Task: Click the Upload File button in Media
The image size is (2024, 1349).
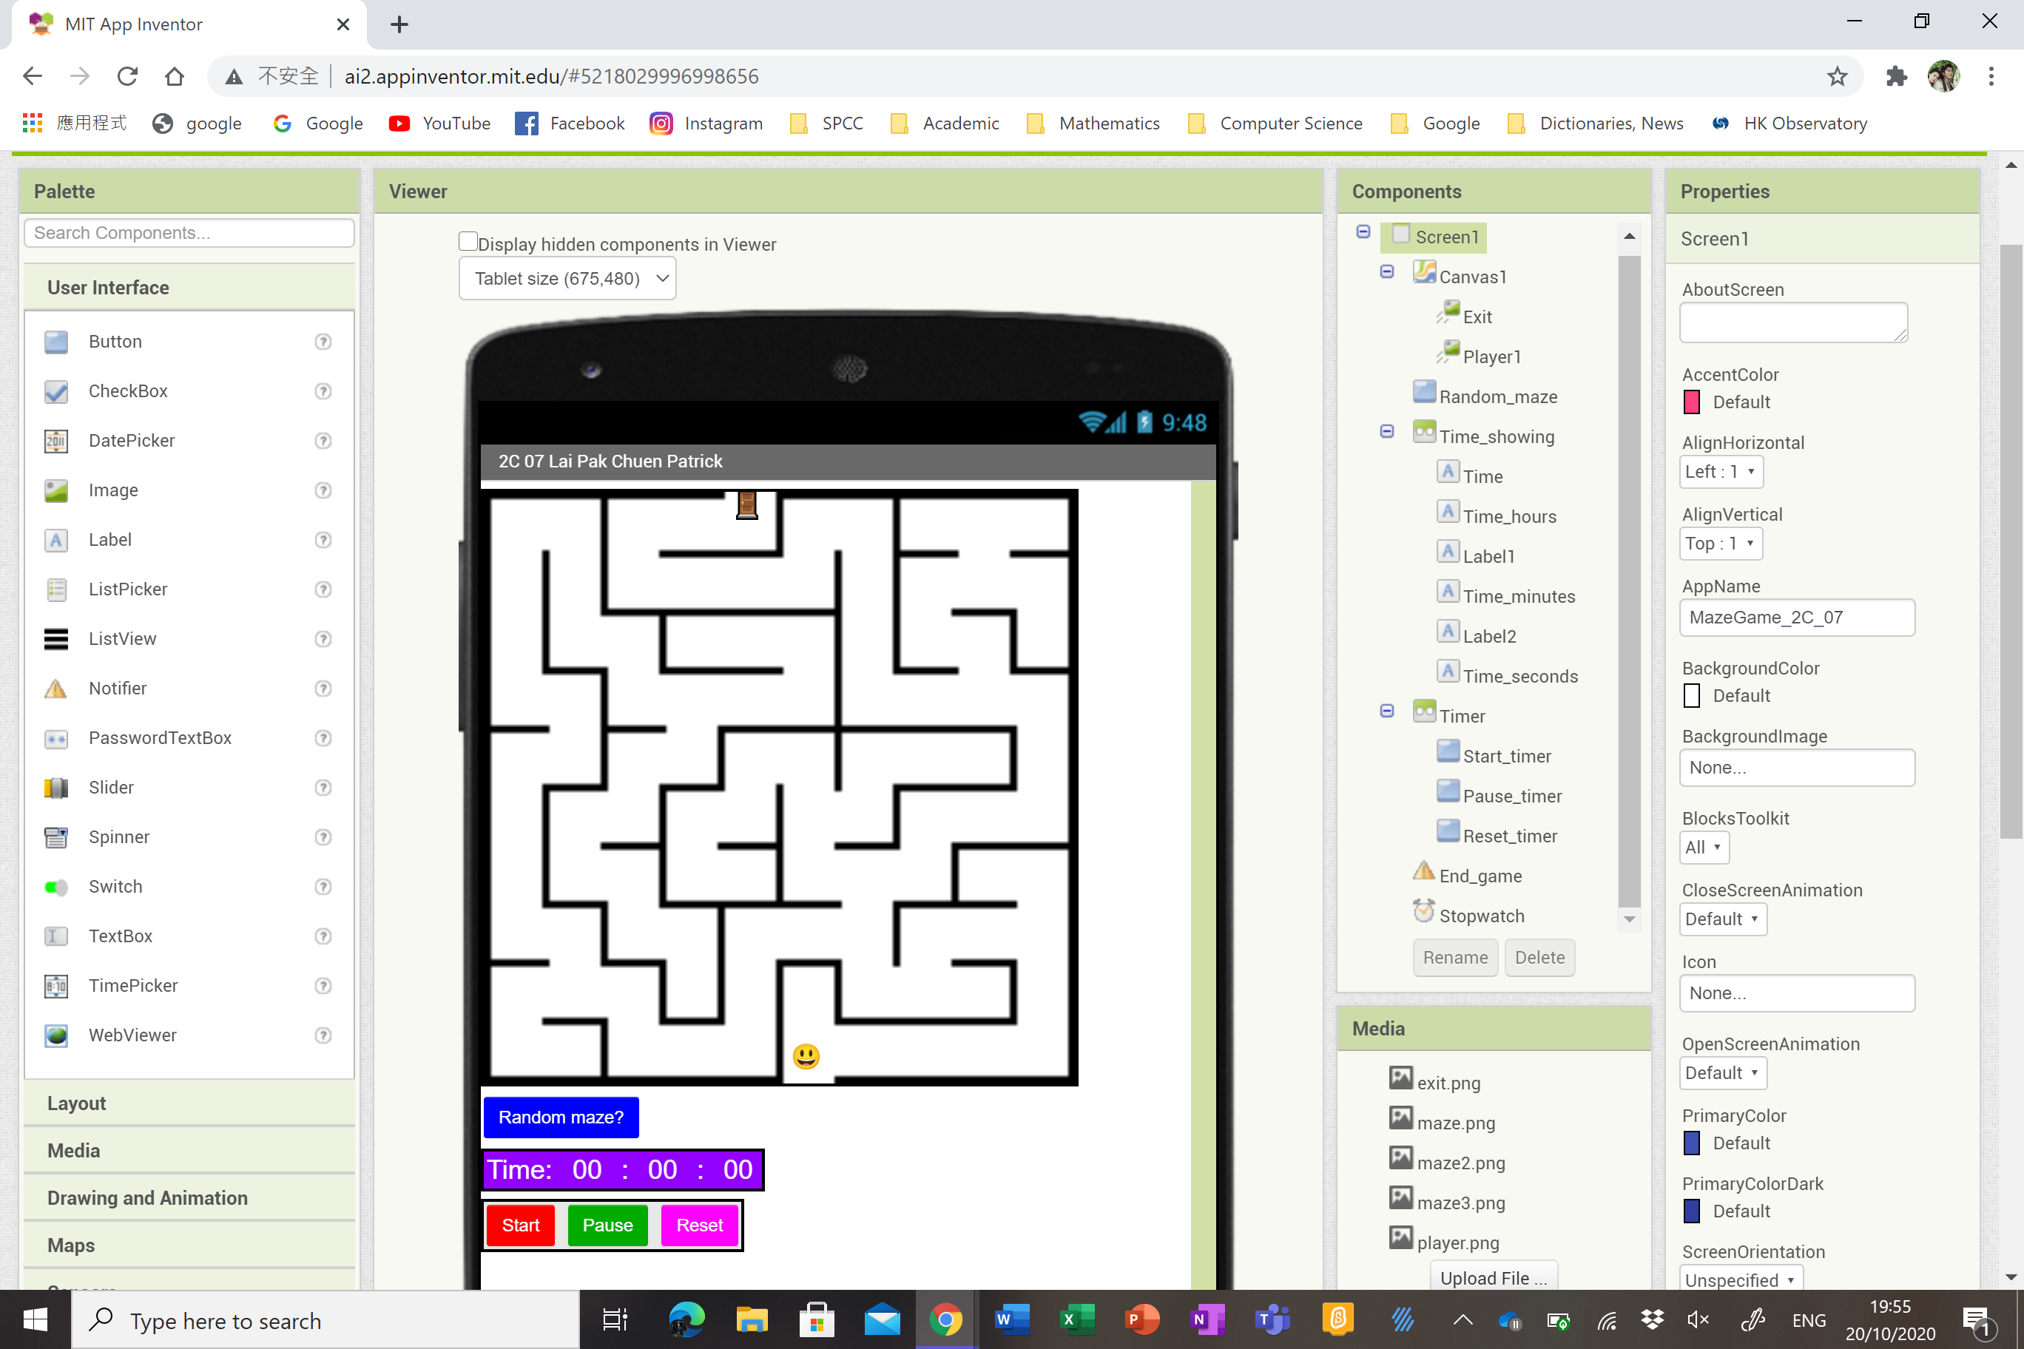Action: [1492, 1277]
